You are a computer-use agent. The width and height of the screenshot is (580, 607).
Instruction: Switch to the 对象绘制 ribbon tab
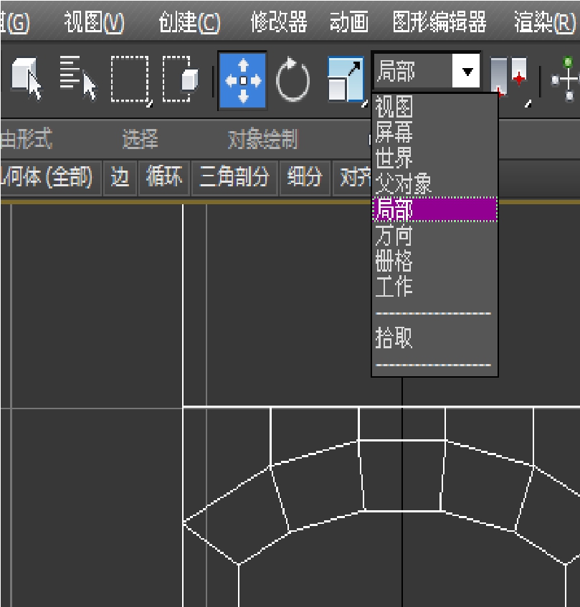tap(263, 139)
